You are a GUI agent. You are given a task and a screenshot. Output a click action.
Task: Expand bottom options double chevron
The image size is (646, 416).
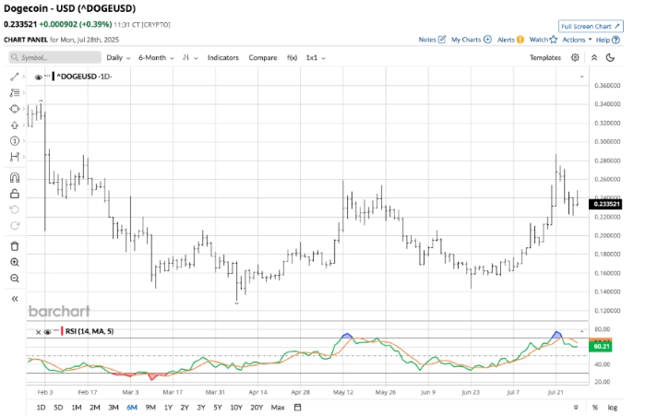[576, 408]
